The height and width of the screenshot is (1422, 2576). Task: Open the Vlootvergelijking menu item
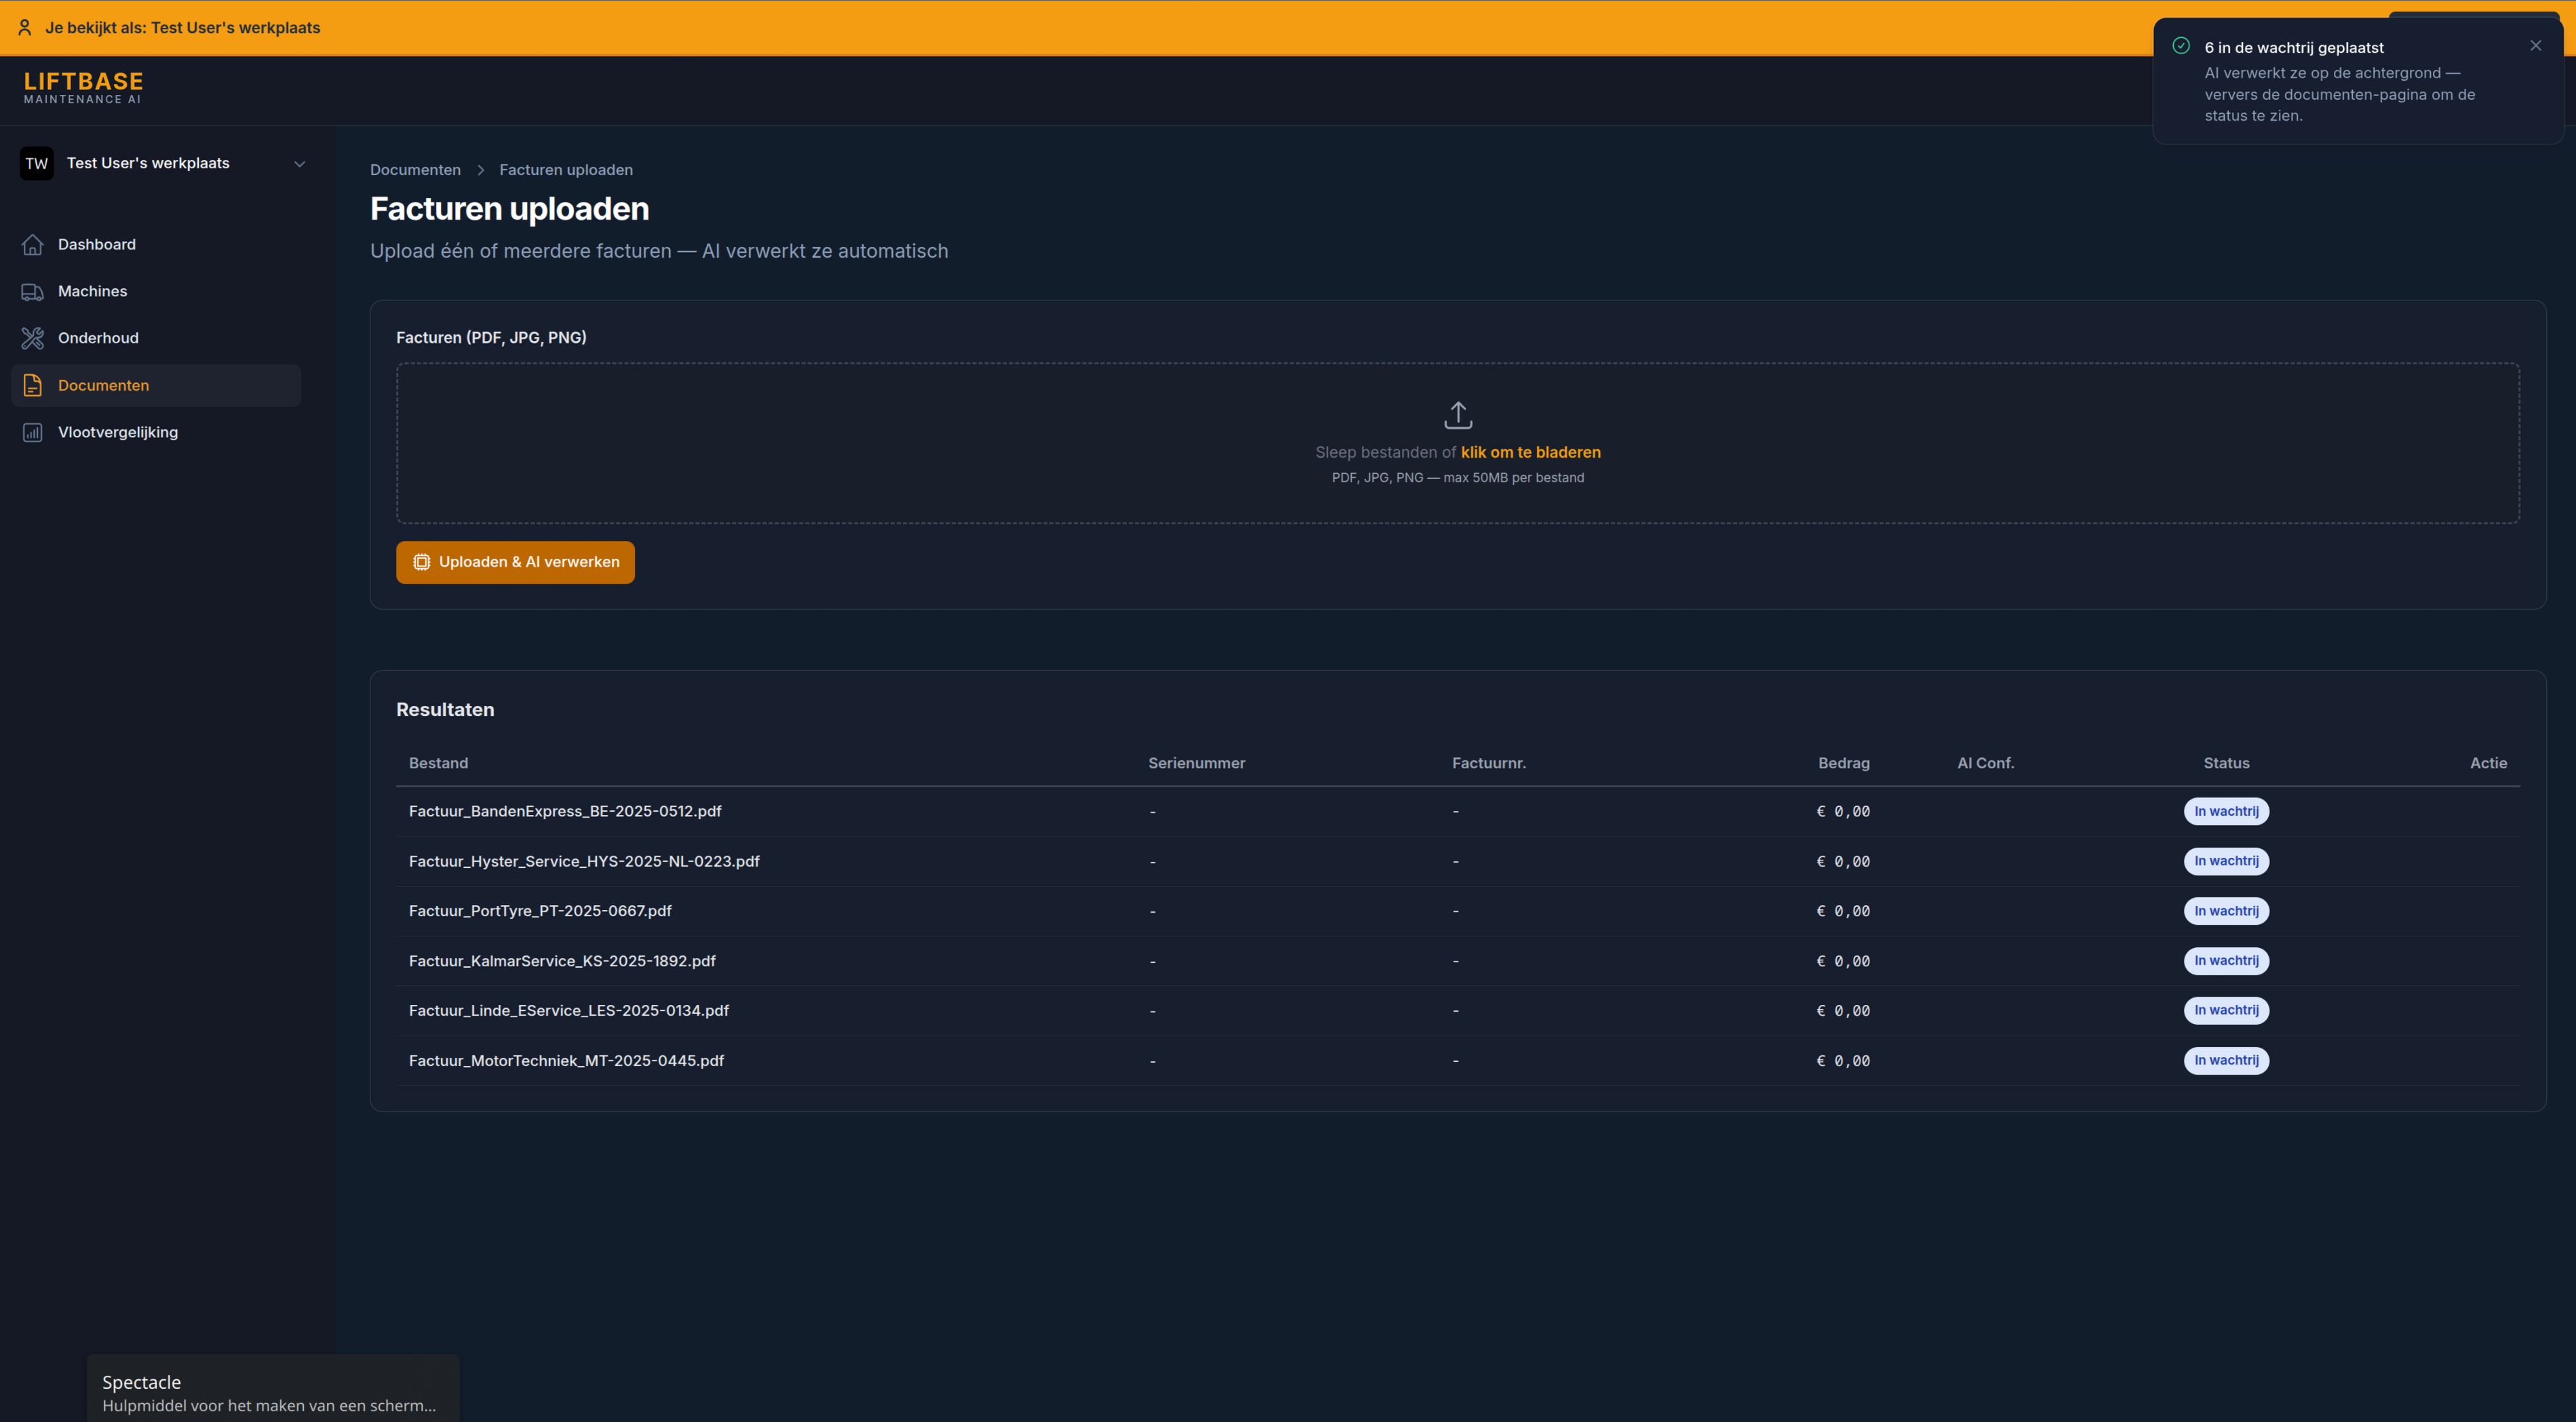(x=118, y=432)
